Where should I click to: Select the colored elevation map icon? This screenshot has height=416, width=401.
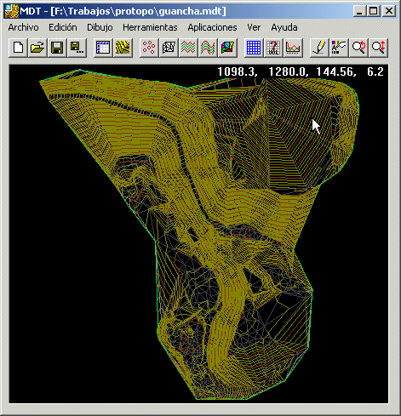227,48
